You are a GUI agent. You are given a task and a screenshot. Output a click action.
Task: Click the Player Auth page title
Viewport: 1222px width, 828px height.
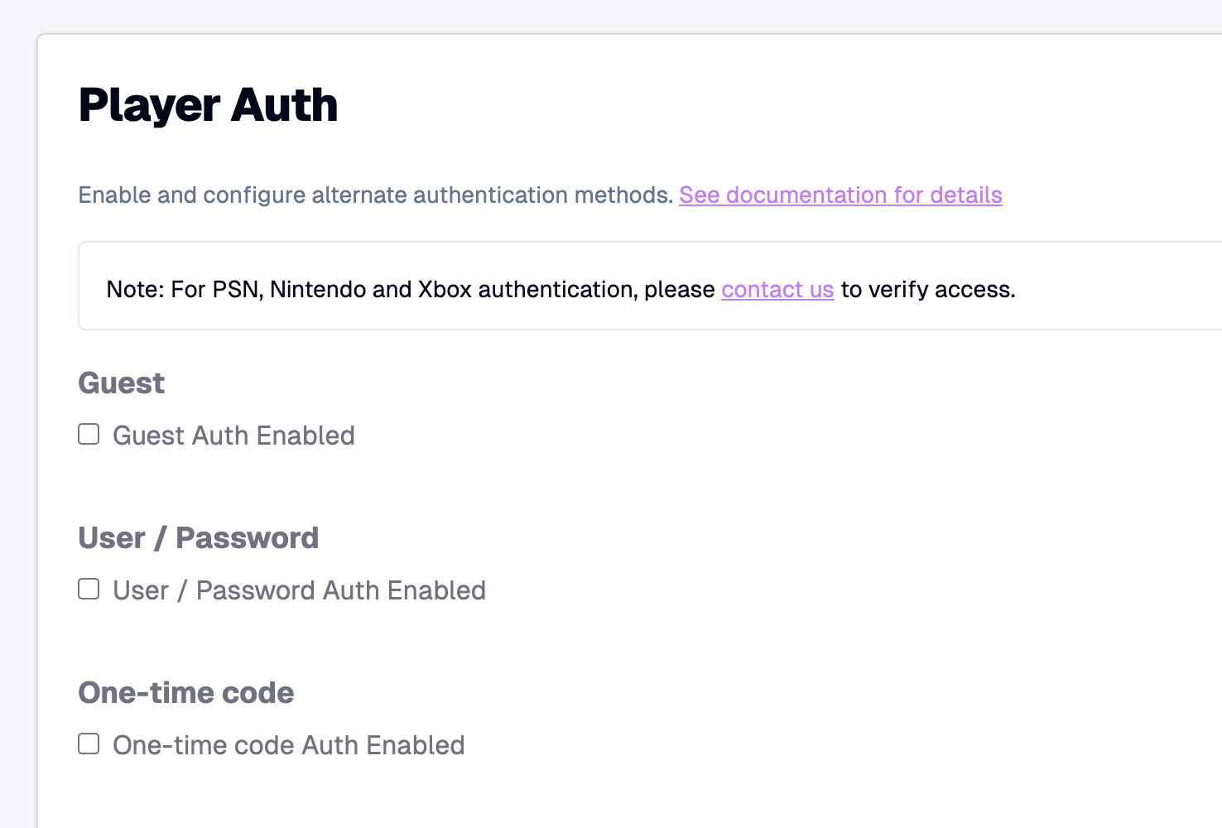(x=208, y=106)
